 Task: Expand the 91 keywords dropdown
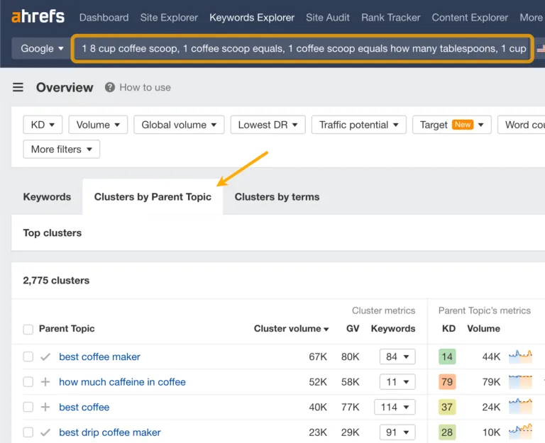click(397, 432)
